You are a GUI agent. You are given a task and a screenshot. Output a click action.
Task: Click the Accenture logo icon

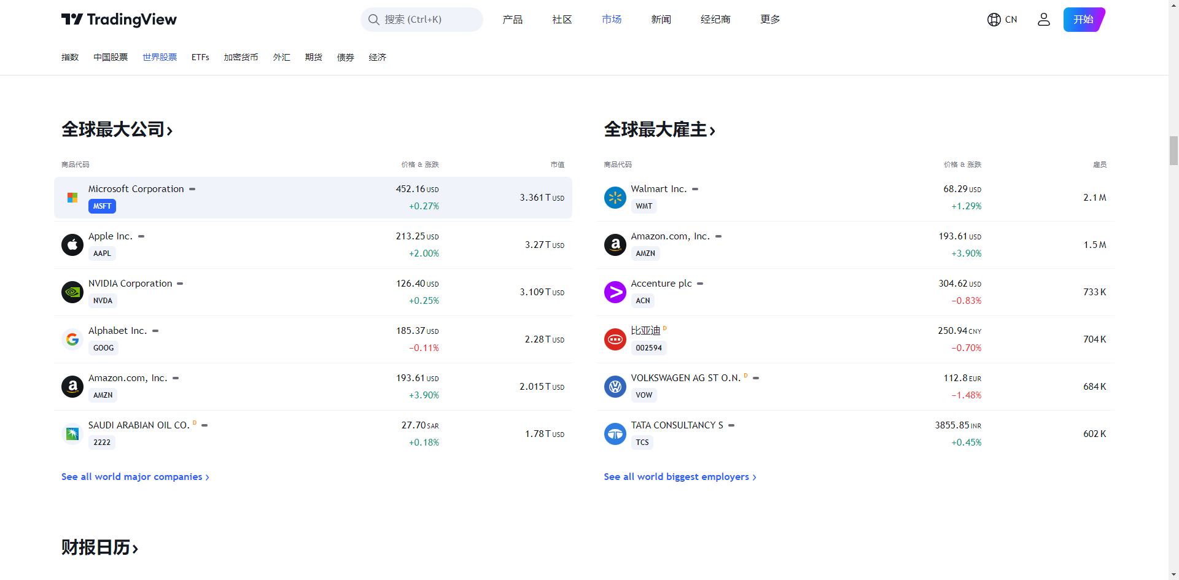click(x=615, y=292)
